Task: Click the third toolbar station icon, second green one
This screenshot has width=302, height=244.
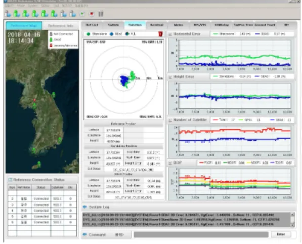Action: pyautogui.click(x=26, y=14)
